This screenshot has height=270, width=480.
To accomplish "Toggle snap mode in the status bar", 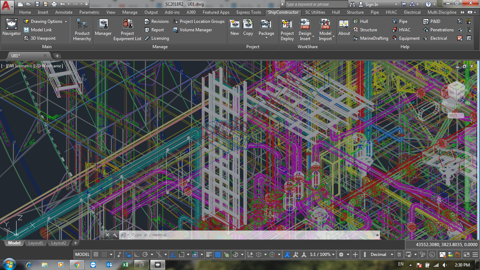I will [x=104, y=254].
